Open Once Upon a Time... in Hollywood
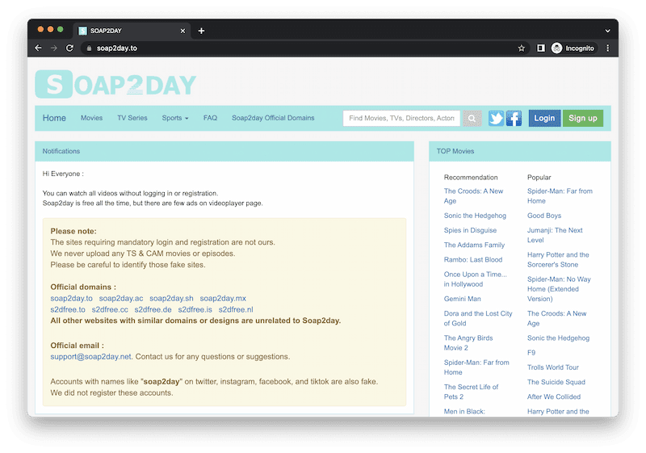The image size is (646, 453). click(x=475, y=279)
